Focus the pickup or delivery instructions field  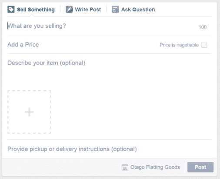(110, 149)
